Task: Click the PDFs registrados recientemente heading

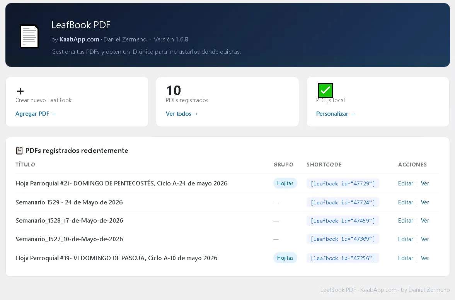Action: [x=77, y=151]
